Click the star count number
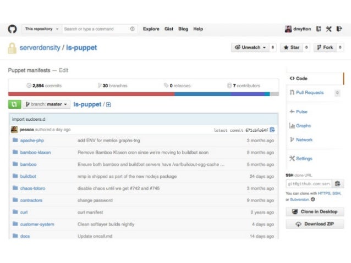Image resolution: width=351 pixels, height=263 pixels. pyautogui.click(x=306, y=47)
